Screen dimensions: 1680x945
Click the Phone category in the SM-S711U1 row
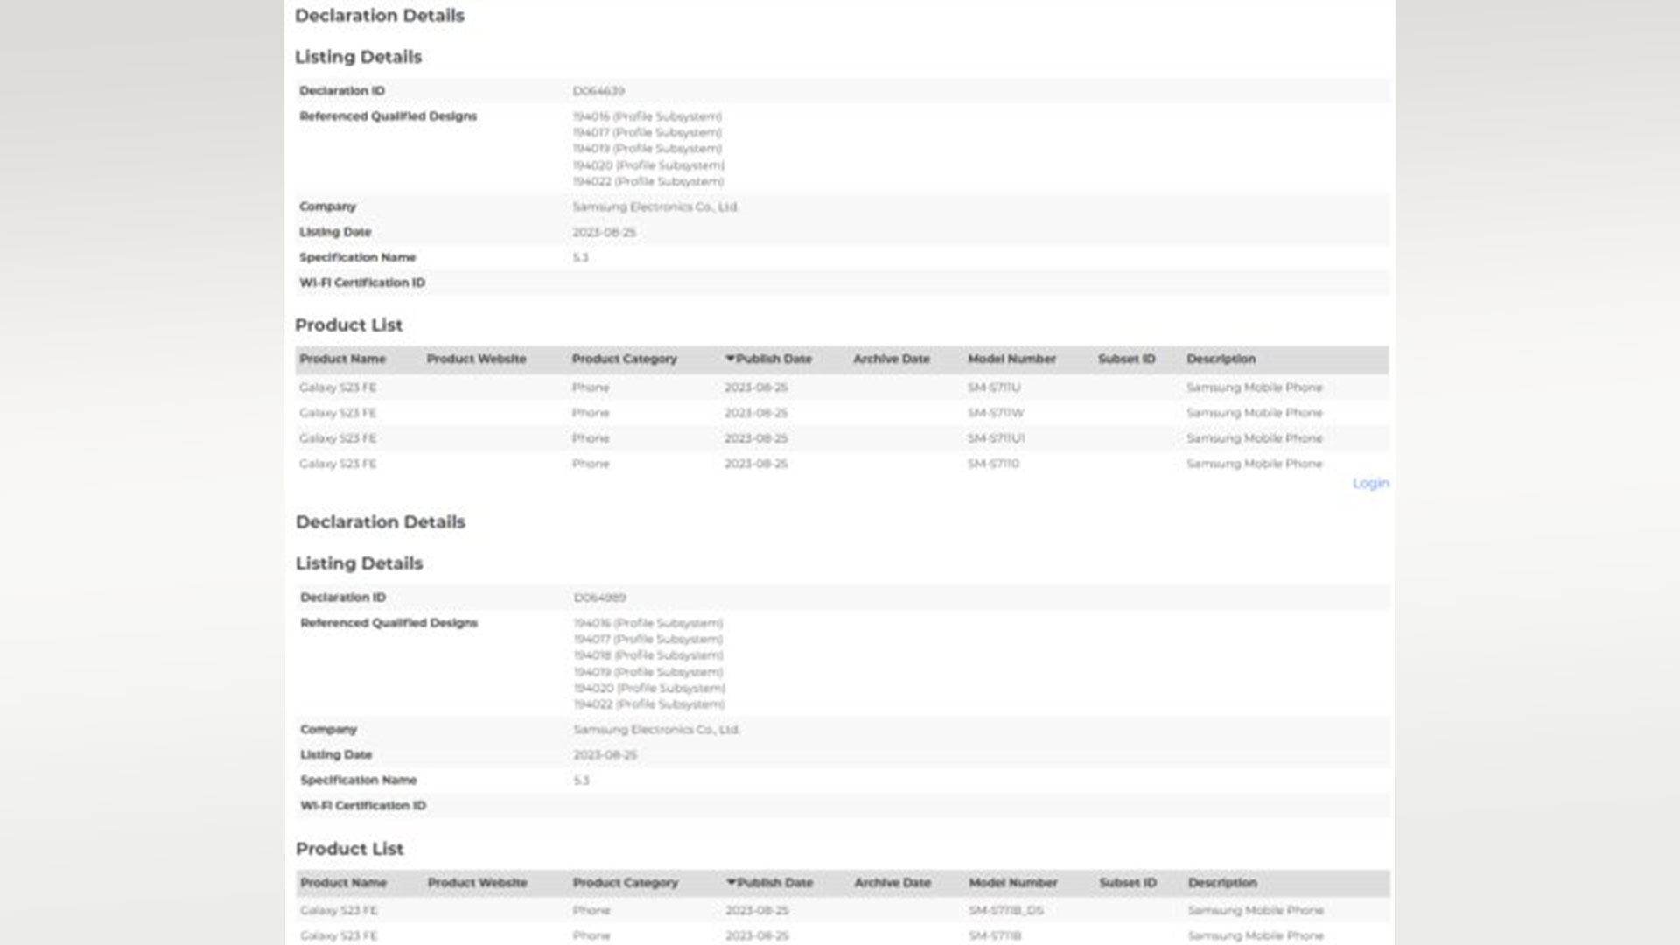[591, 438]
